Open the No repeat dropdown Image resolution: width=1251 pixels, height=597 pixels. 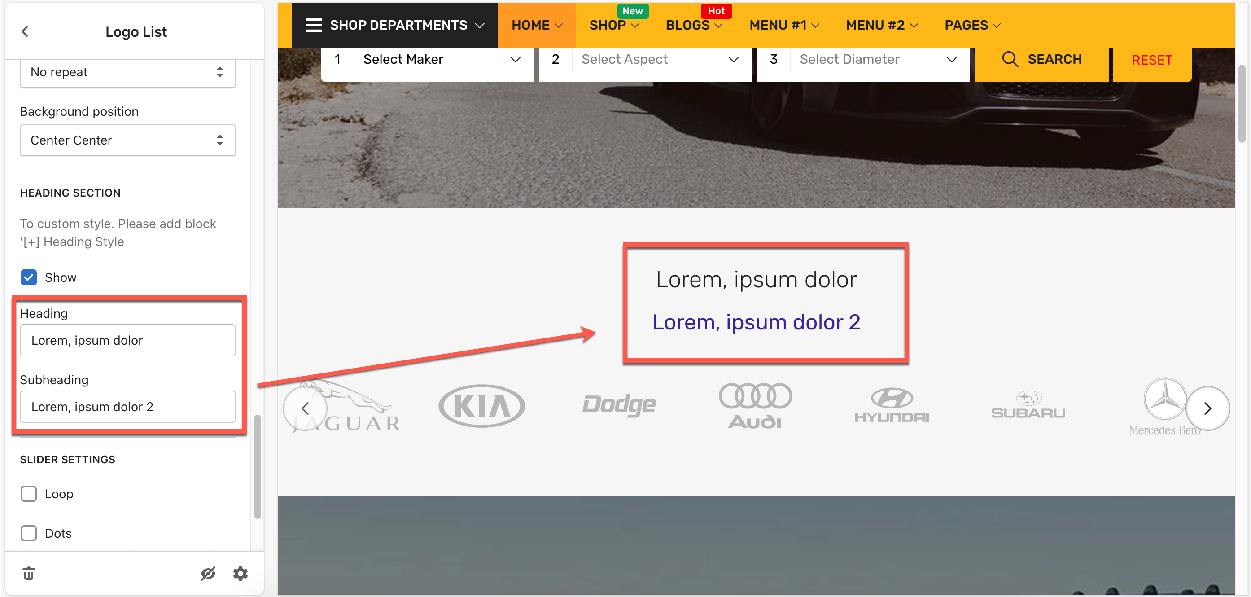pyautogui.click(x=128, y=72)
